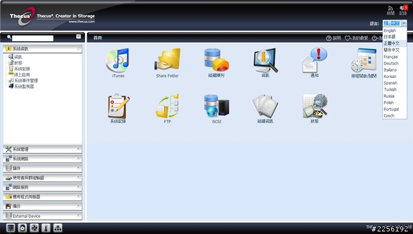Open the envelope notification icon
This screenshot has width=413, height=234.
tap(314, 60)
